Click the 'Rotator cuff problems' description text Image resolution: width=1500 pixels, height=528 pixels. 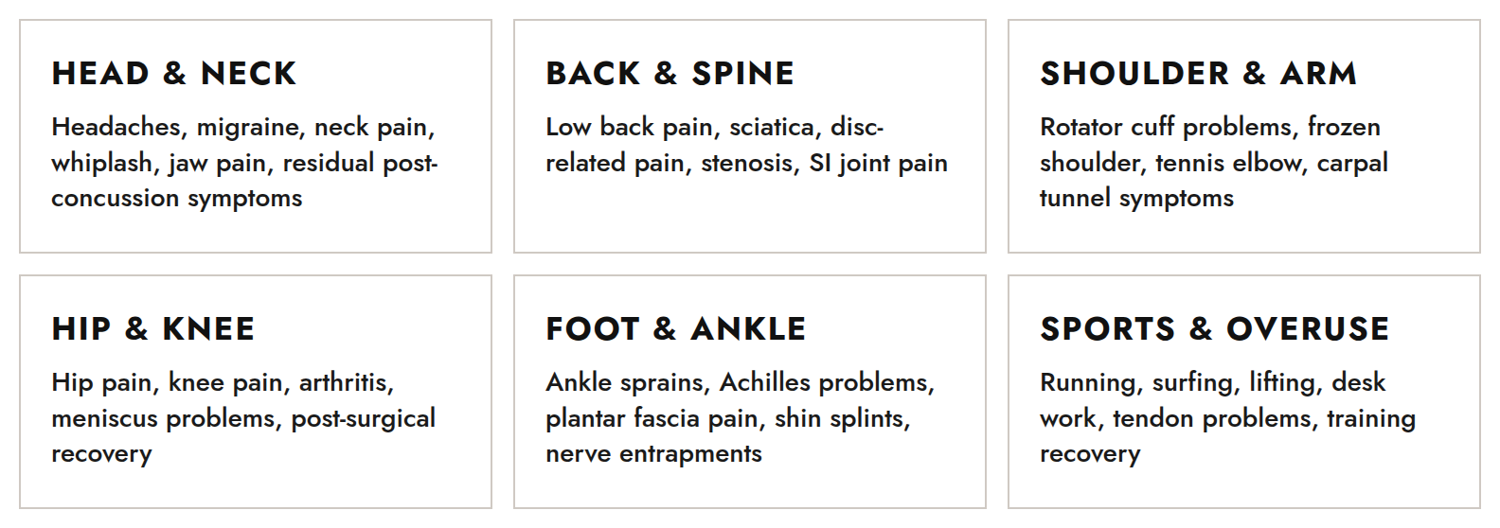[x=1214, y=162]
